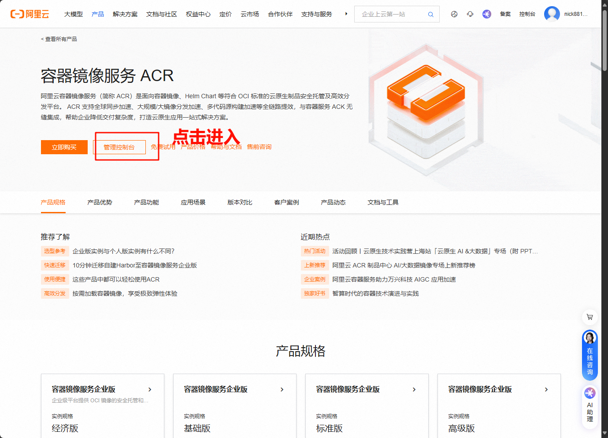Open the user avatar profile
This screenshot has height=438, width=608.
[x=552, y=14]
